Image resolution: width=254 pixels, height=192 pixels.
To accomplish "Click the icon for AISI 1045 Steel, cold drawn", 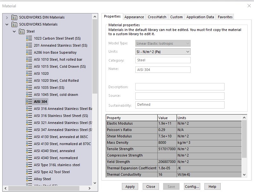I will click(29, 95).
